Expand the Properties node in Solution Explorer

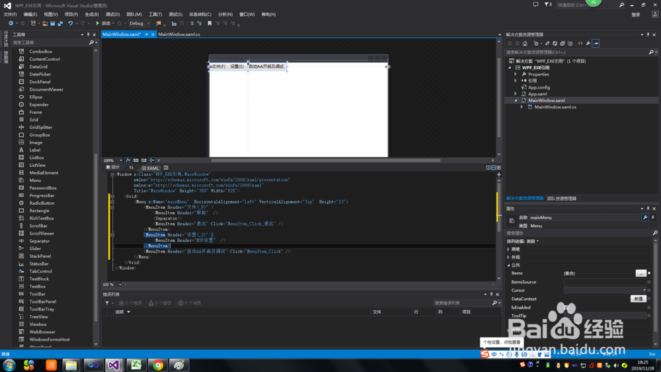click(516, 74)
